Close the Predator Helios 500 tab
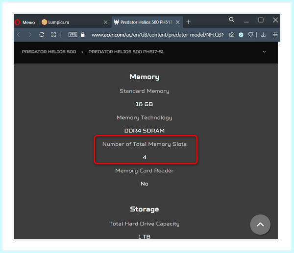The width and height of the screenshot is (294, 253). tap(177, 23)
